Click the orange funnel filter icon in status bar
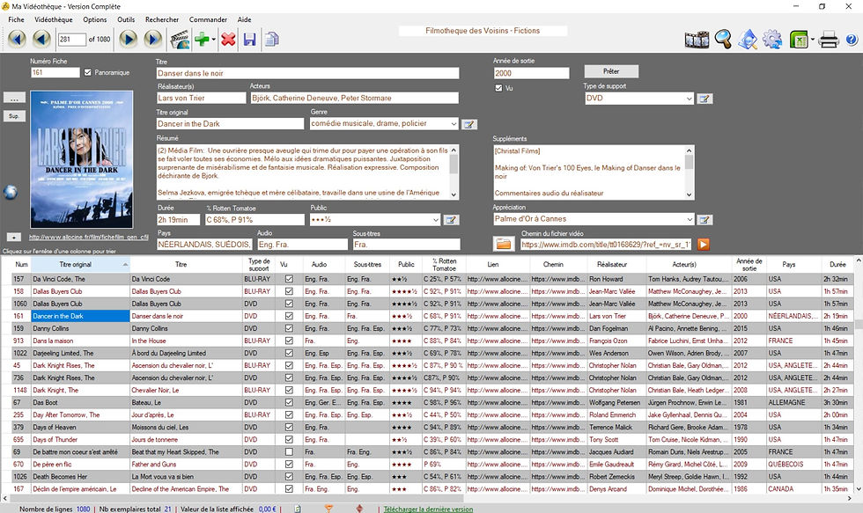 click(x=328, y=509)
